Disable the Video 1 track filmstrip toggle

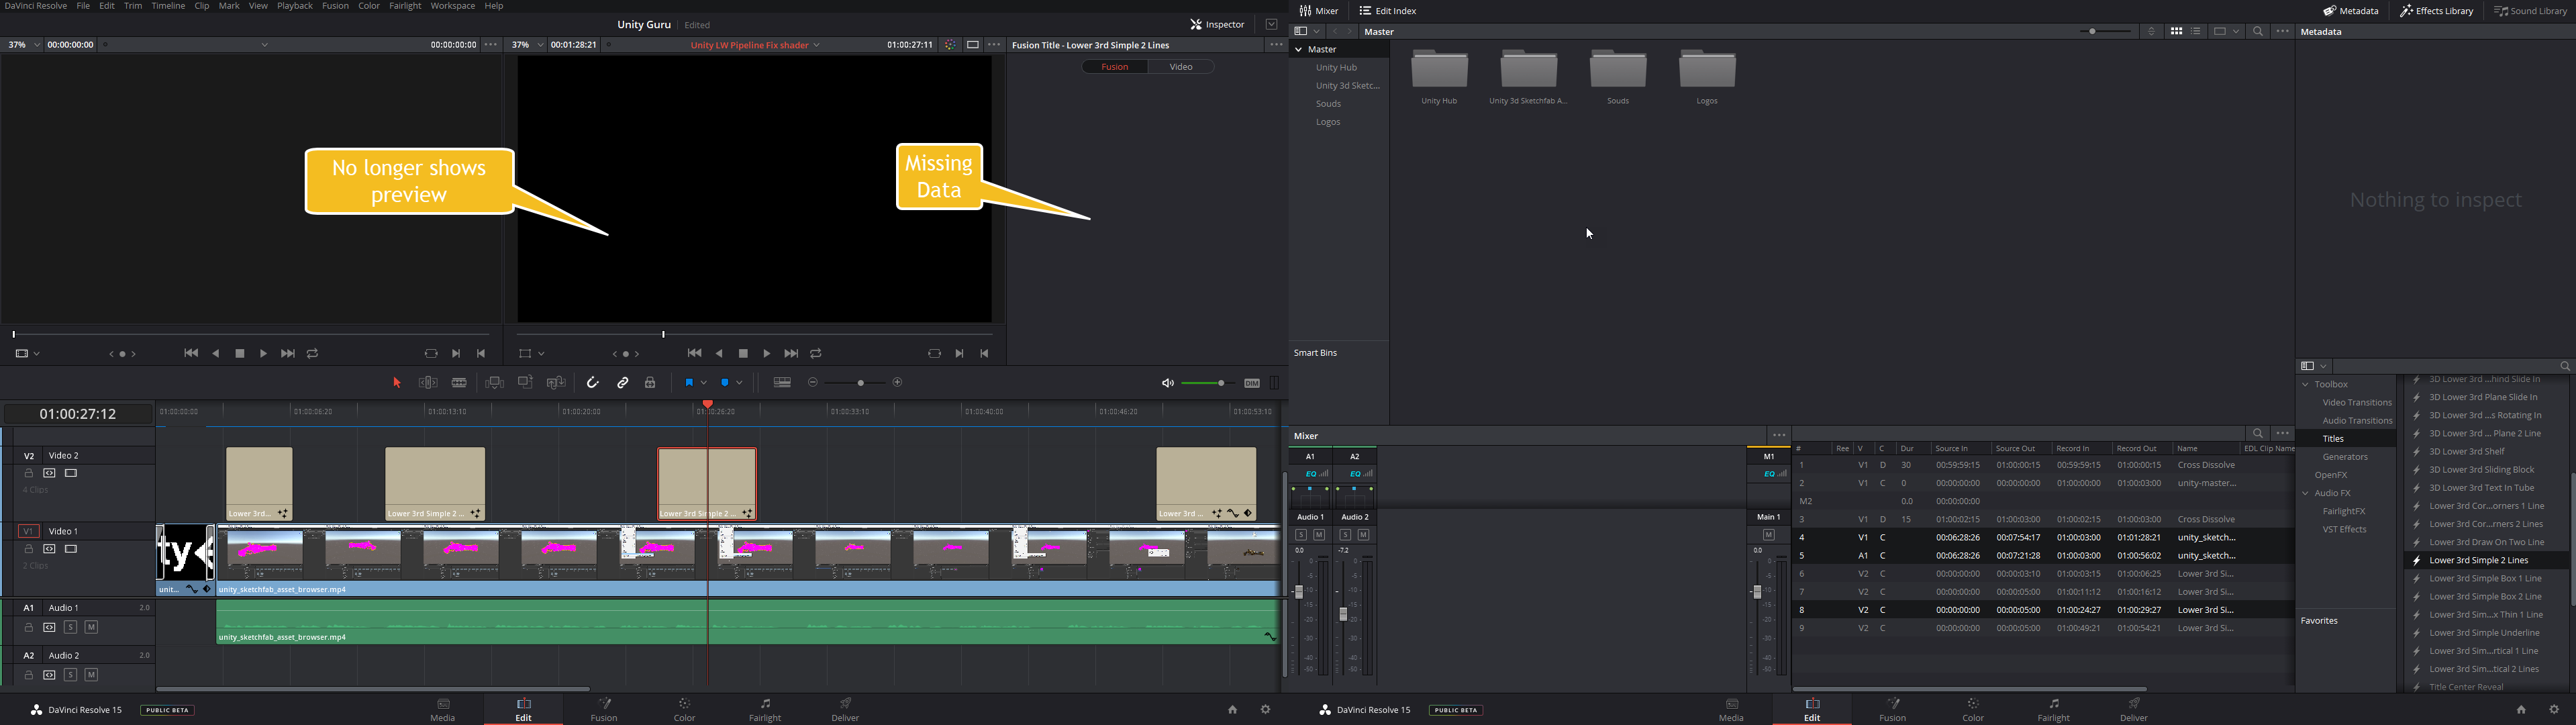coord(71,549)
